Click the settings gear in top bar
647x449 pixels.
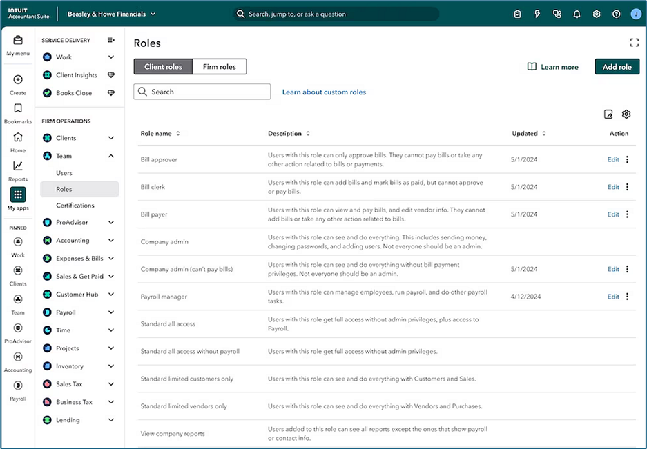click(597, 14)
